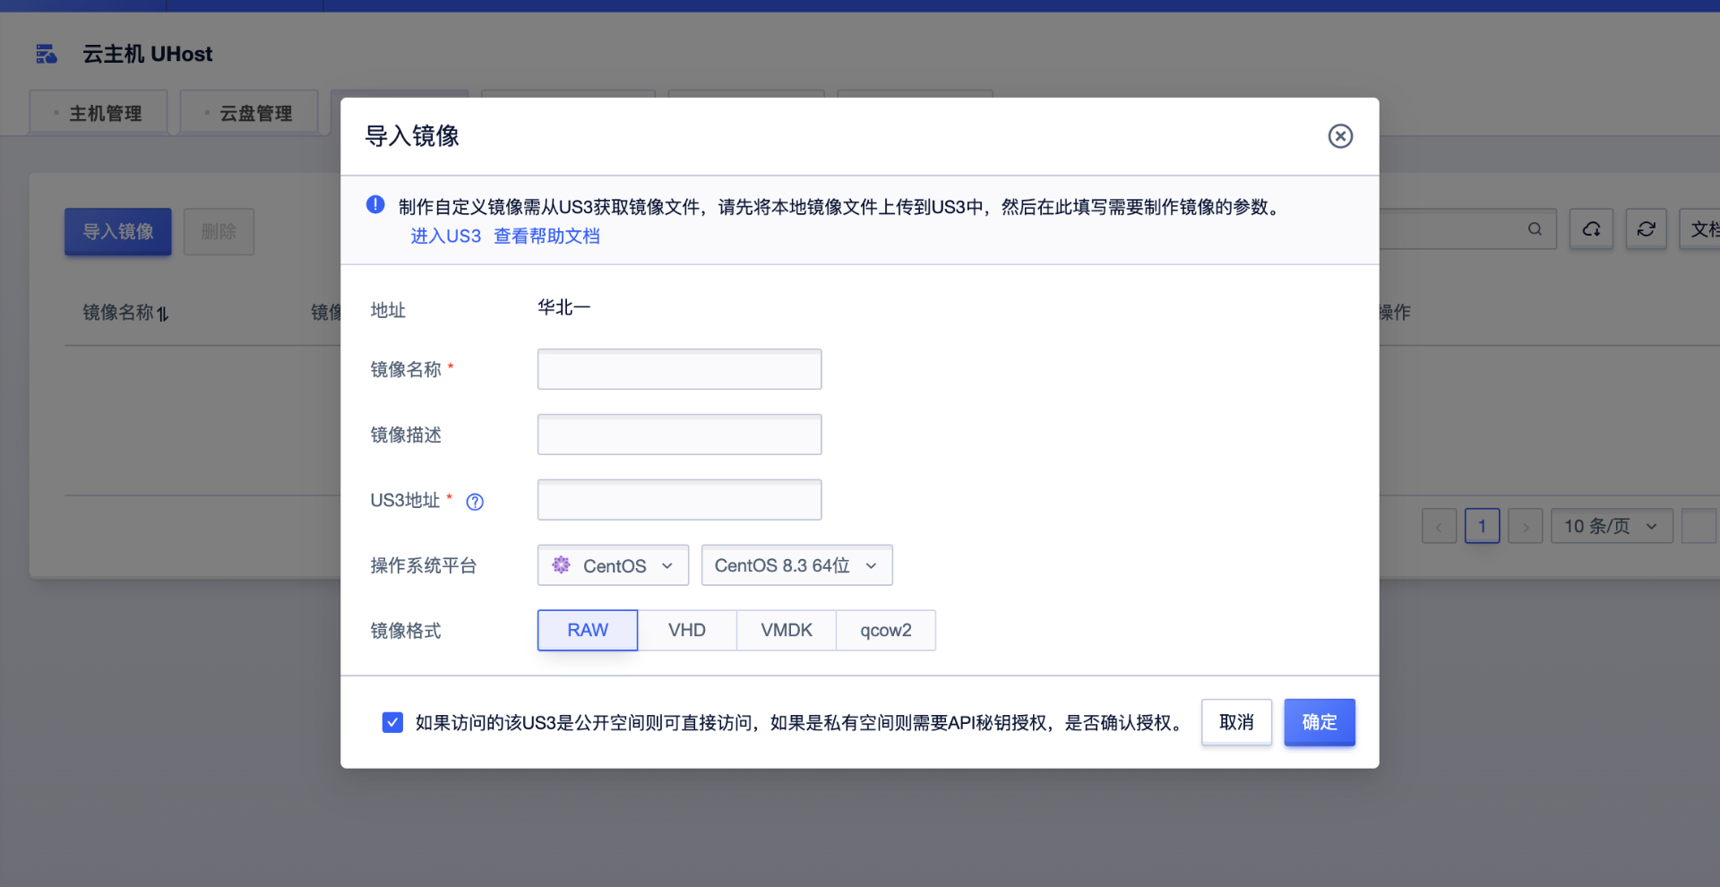
Task: Click the 云主机 UHost logo icon
Action: (x=47, y=55)
